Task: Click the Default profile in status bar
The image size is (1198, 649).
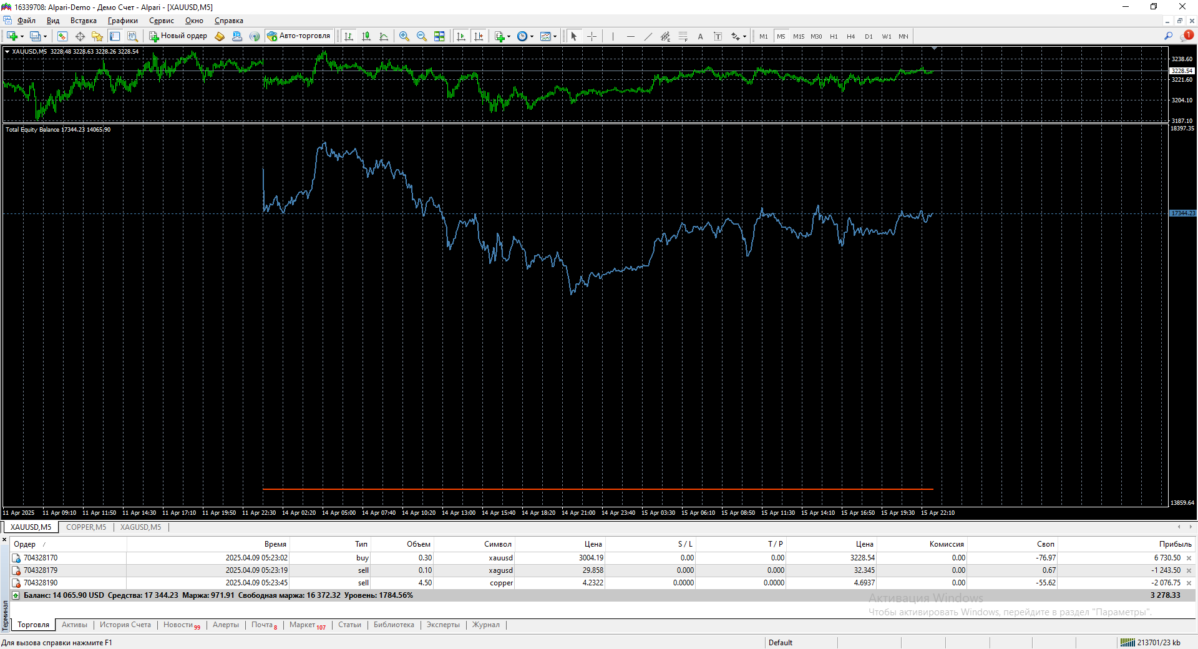Action: (781, 643)
